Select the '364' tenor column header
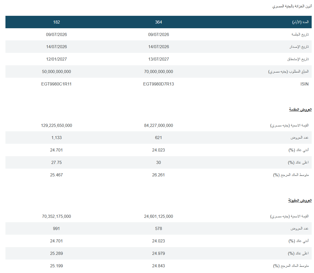 (159, 22)
